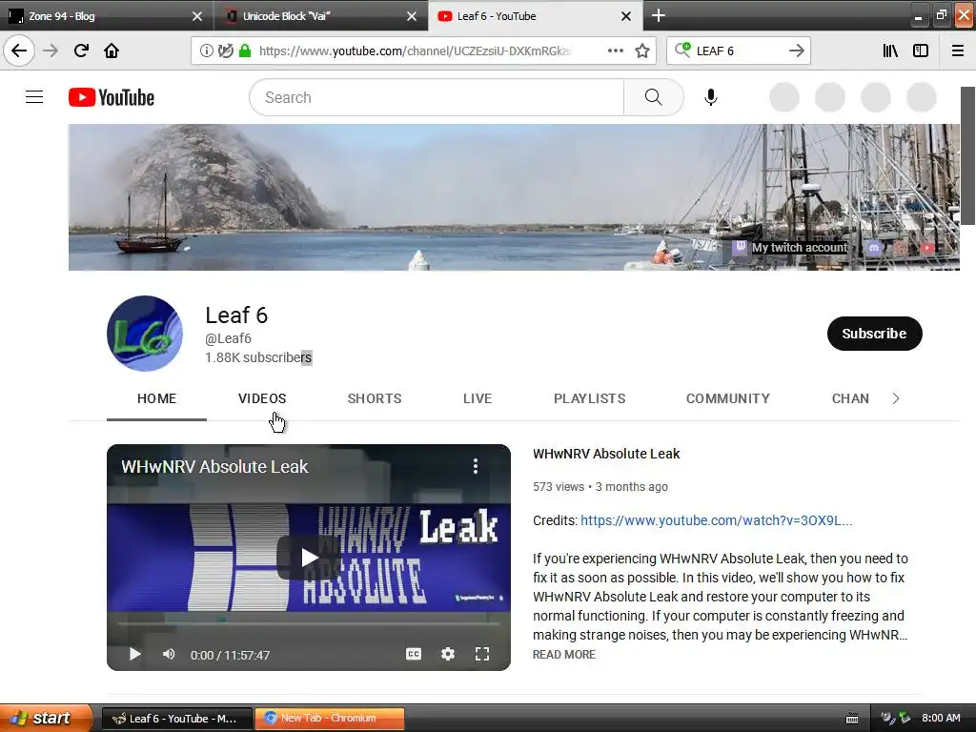
Task: Go back with the browser back arrow
Action: tap(19, 51)
